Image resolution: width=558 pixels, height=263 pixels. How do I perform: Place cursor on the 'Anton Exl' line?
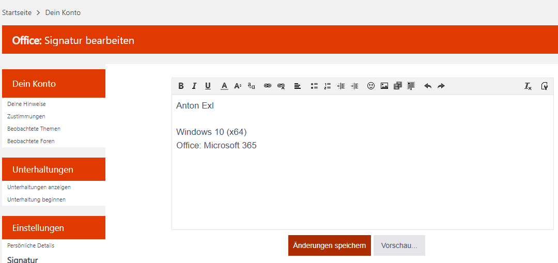pos(195,106)
